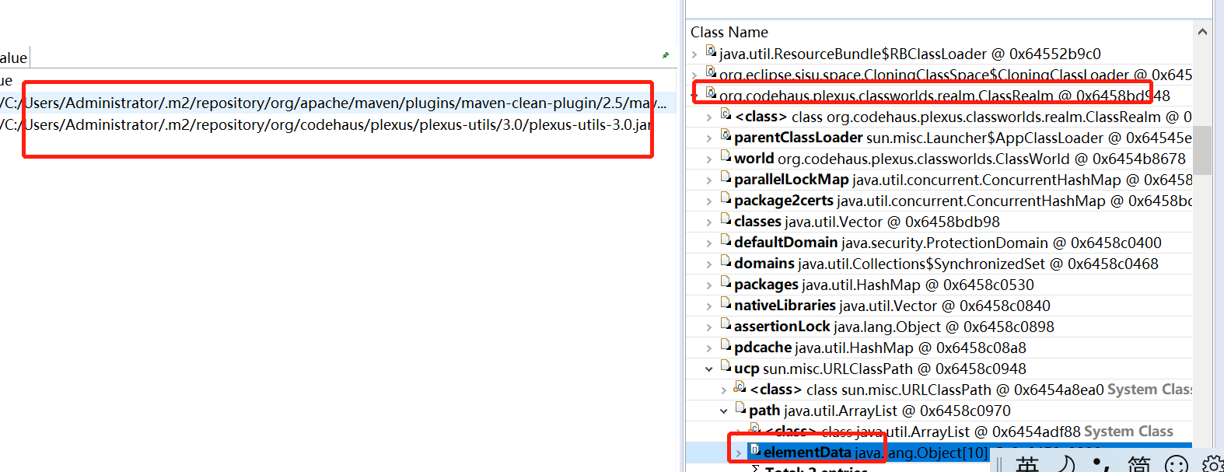Select the packages java.util.HashMap row text
This screenshot has height=472, width=1224.
(x=884, y=285)
